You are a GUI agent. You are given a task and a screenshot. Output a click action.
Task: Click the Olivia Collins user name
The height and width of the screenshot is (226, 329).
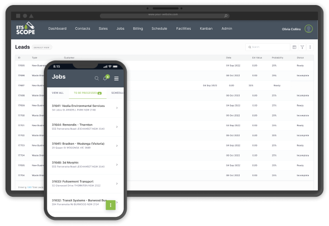pos(291,29)
